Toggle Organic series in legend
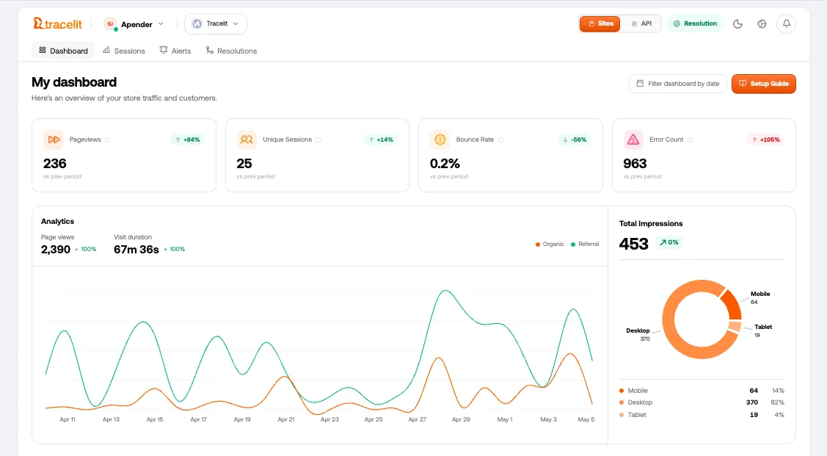Viewport: 827px width, 456px height. click(x=550, y=244)
